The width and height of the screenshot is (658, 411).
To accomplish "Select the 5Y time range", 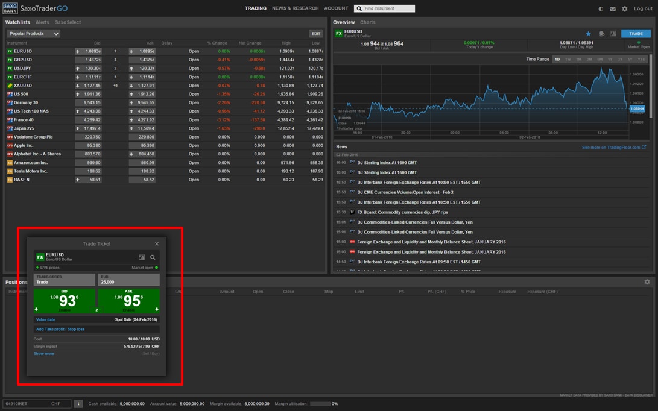I will (x=630, y=60).
